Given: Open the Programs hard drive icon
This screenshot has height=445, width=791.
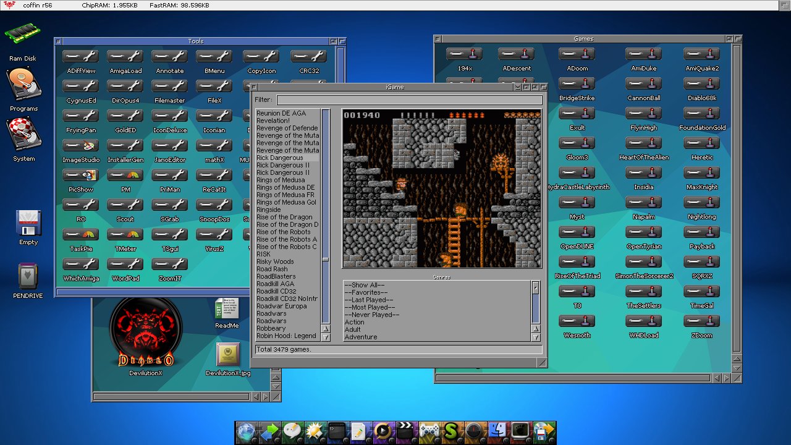Looking at the screenshot, I should pos(23,85).
